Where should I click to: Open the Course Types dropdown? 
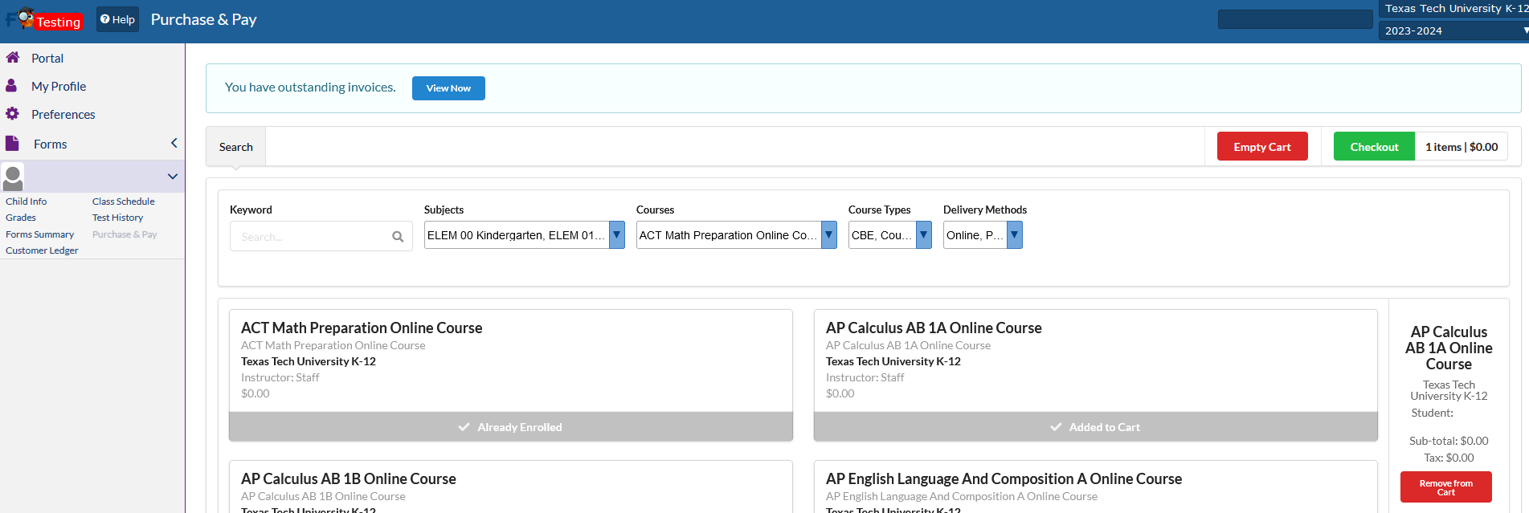click(x=890, y=235)
